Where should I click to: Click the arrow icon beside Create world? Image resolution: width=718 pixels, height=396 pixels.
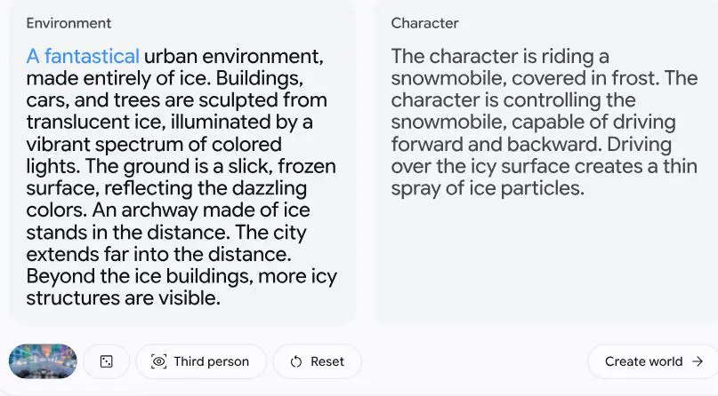click(x=698, y=361)
